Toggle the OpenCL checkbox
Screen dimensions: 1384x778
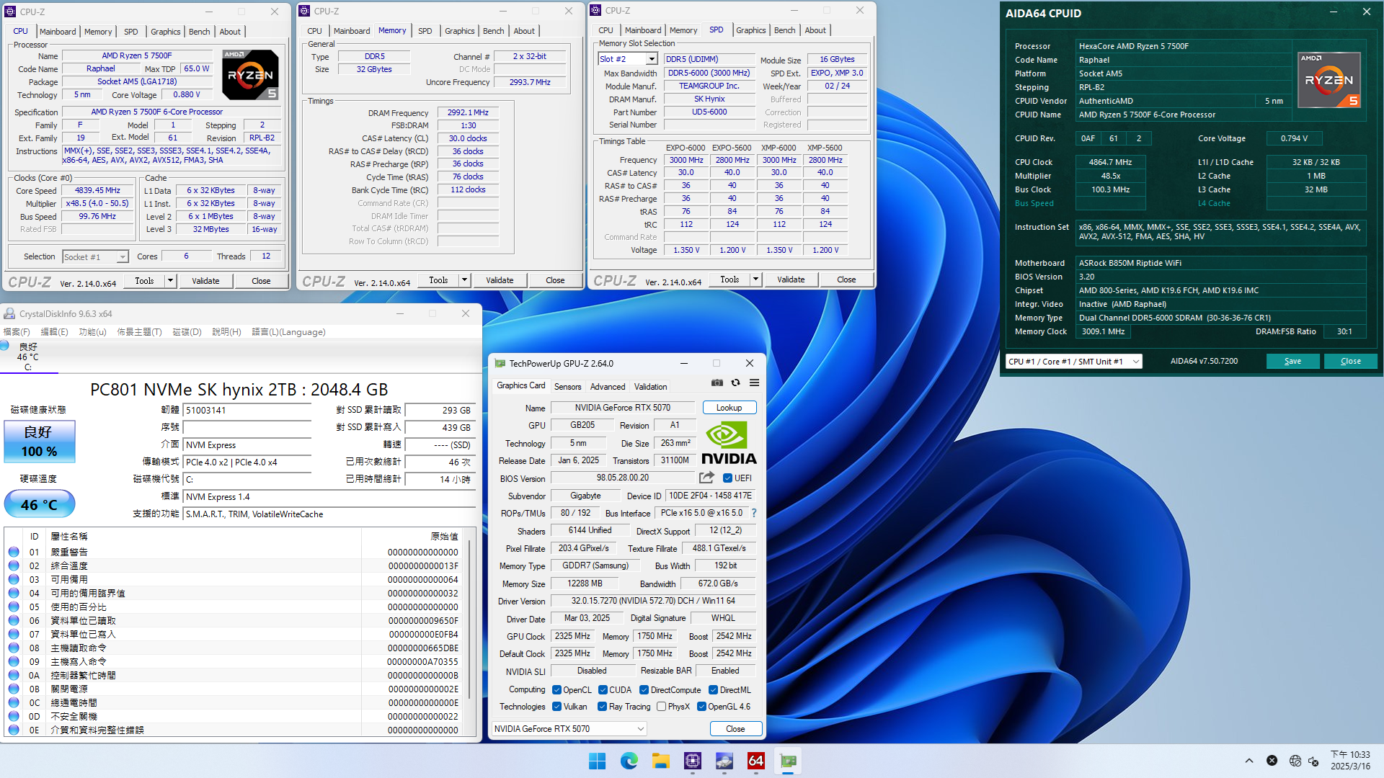click(x=556, y=689)
